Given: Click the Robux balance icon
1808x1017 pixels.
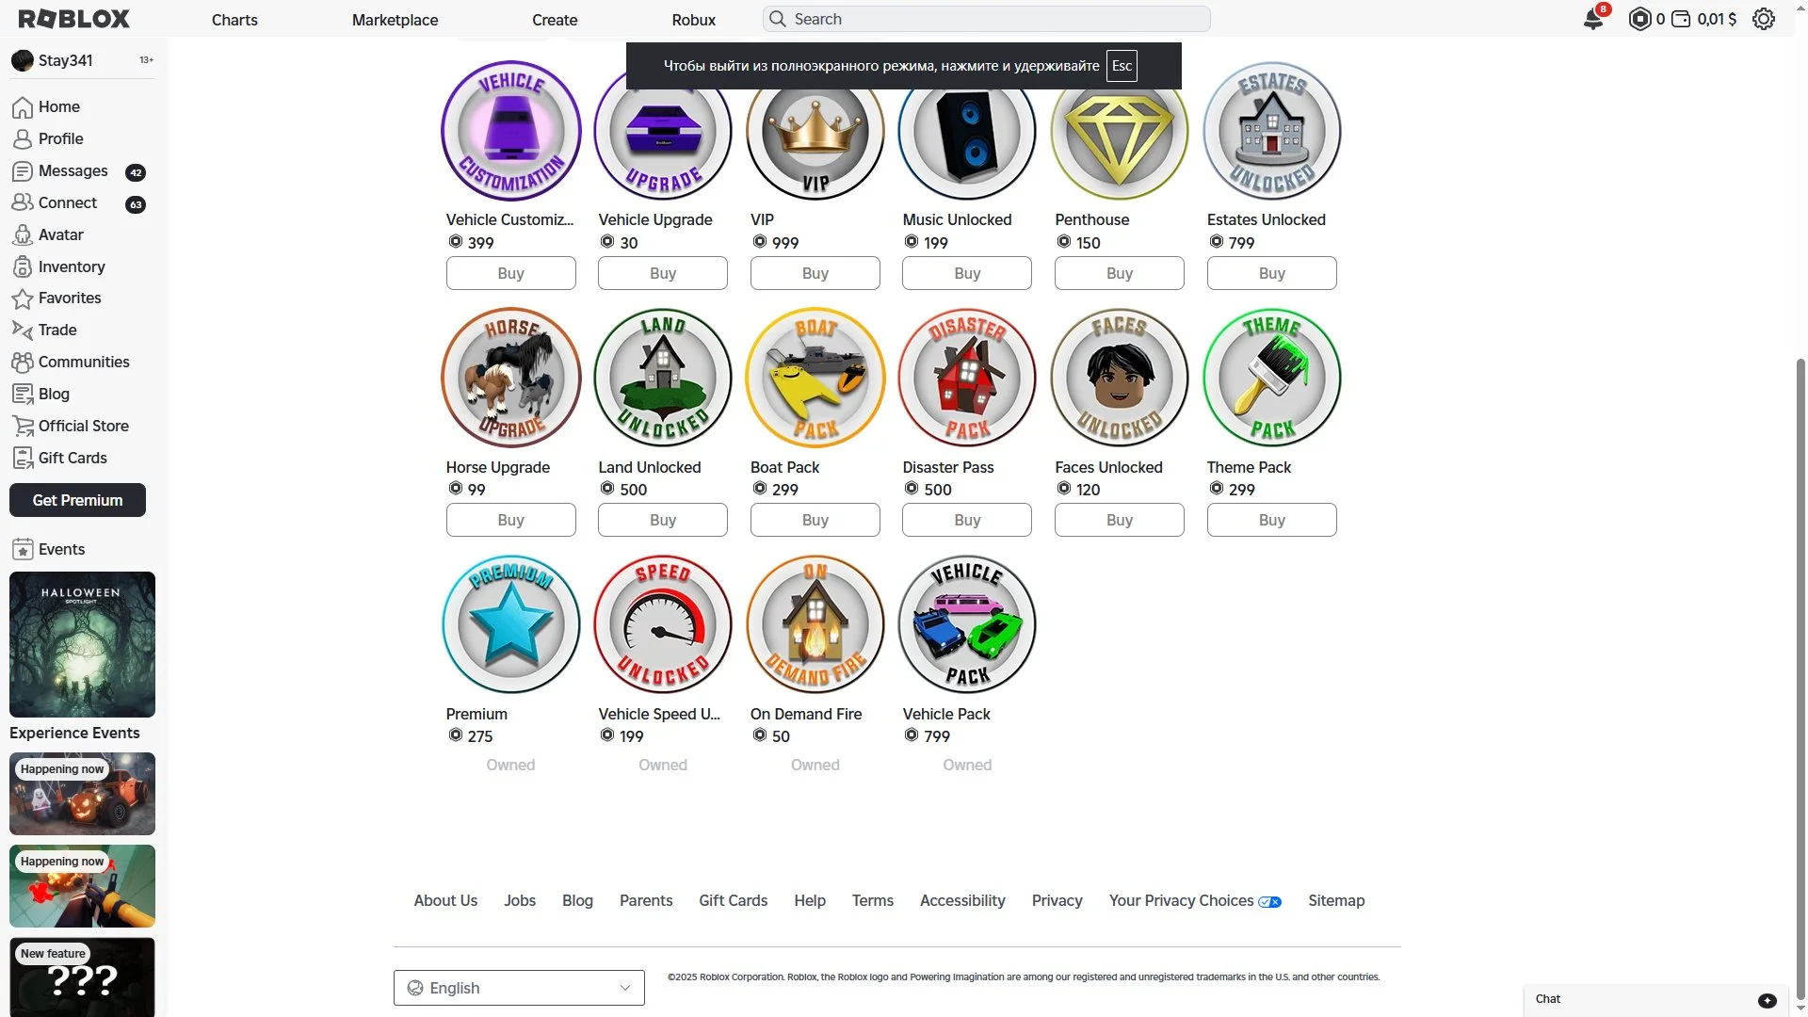Looking at the screenshot, I should 1639,19.
